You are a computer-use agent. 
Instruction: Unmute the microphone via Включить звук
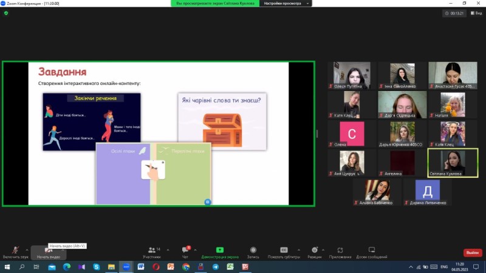(15, 252)
